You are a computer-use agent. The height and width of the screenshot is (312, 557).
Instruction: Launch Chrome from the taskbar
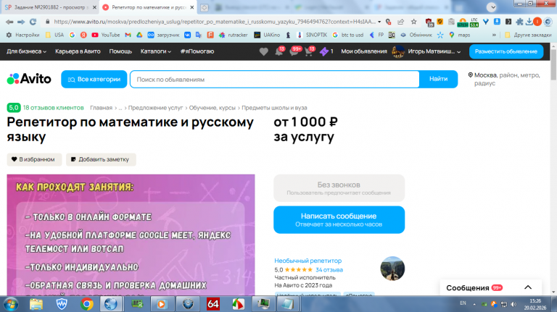[86, 304]
